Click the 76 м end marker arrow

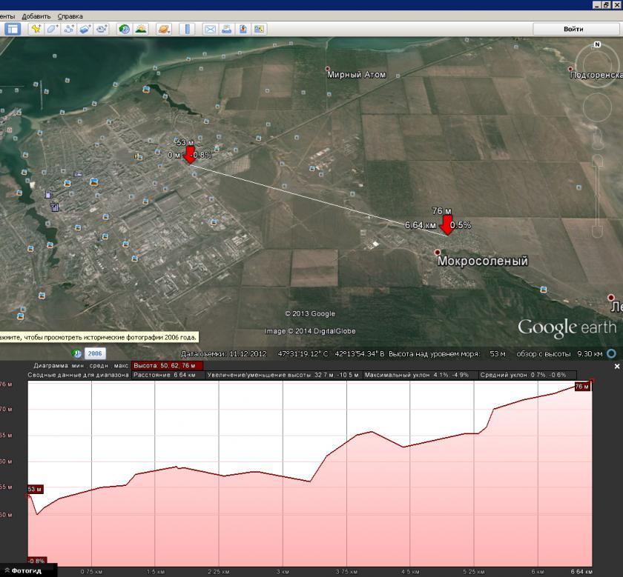coord(447,225)
